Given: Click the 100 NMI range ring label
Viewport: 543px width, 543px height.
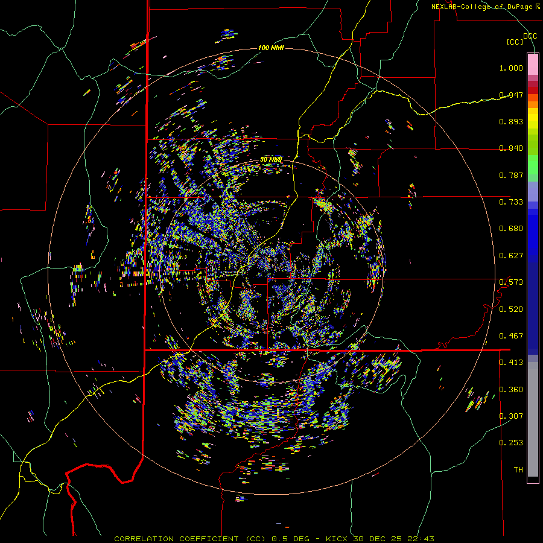Looking at the screenshot, I should pyautogui.click(x=271, y=48).
